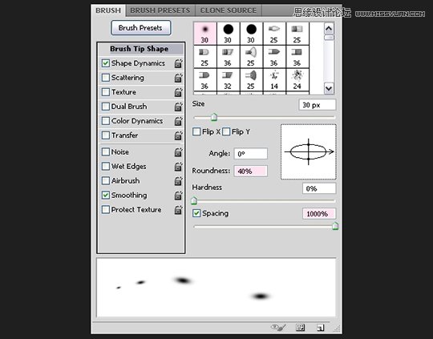Toggle lock icon beside Wet Edges
The image size is (433, 339).
pos(178,166)
